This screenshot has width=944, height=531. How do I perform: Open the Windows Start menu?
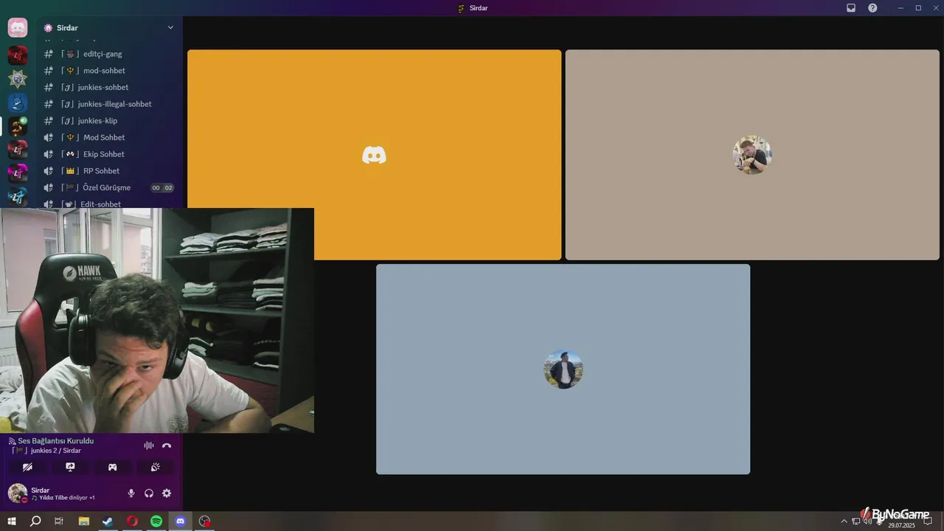[x=12, y=521]
